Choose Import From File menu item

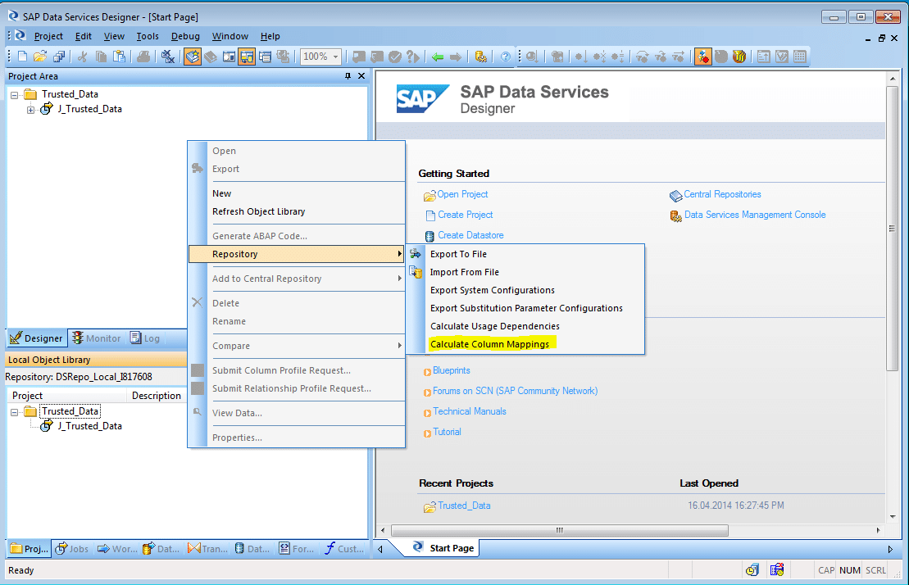click(465, 272)
